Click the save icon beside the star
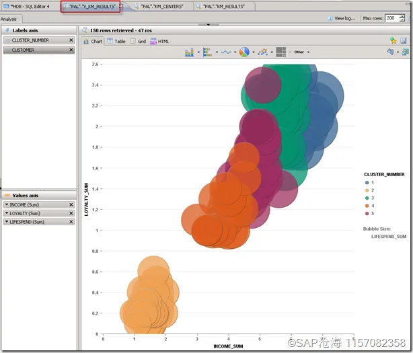This screenshot has width=413, height=353. pyautogui.click(x=403, y=41)
